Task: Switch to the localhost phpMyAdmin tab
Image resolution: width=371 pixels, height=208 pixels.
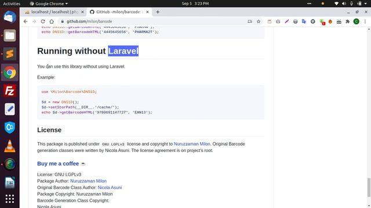Action: (x=54, y=12)
